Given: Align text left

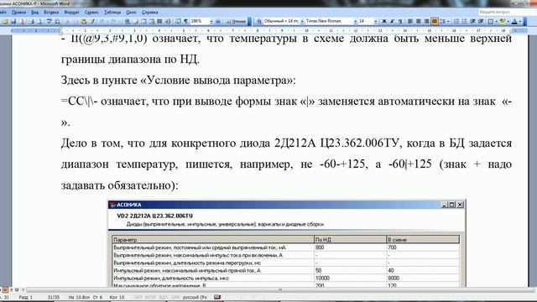Looking at the screenshot, I should pos(410,21).
